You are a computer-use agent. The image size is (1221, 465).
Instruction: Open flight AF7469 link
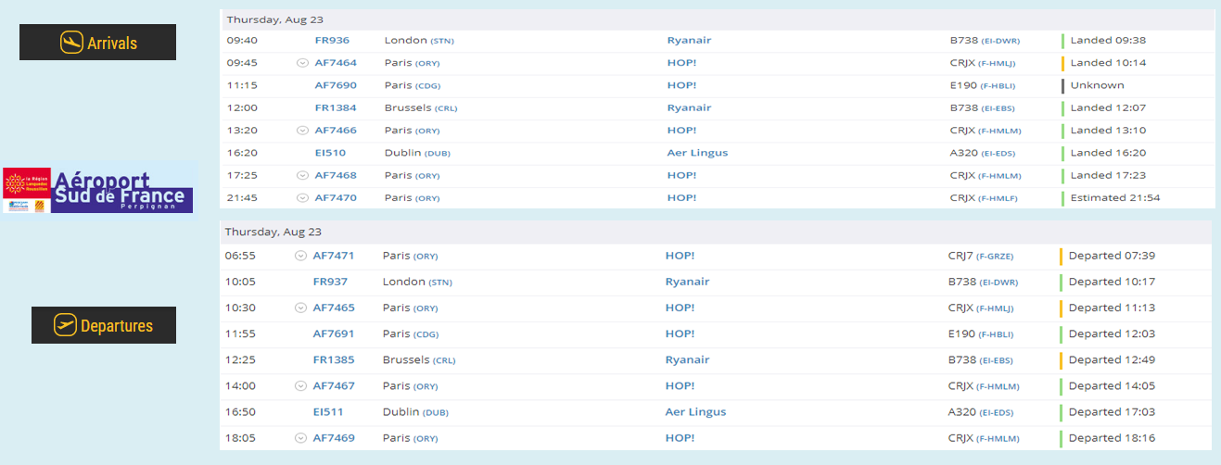click(334, 438)
